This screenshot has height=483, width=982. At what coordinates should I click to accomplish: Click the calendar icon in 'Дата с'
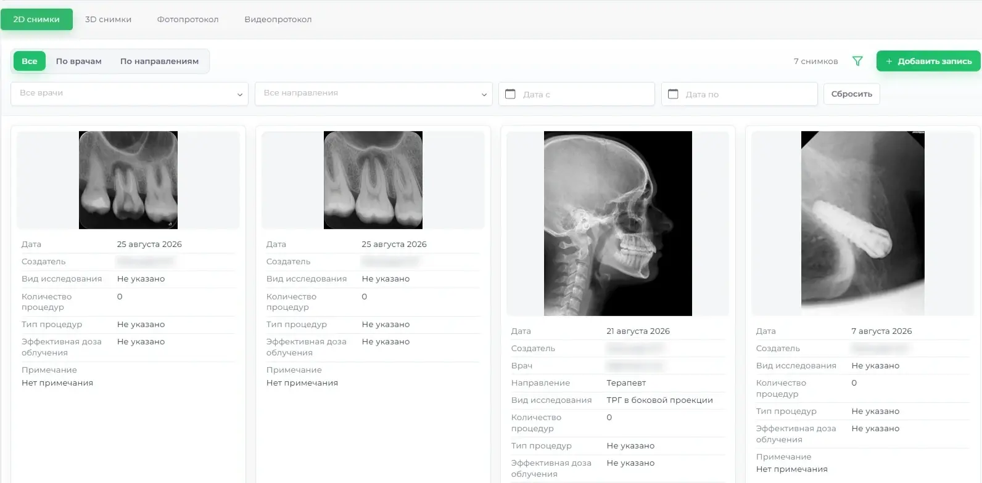click(510, 94)
